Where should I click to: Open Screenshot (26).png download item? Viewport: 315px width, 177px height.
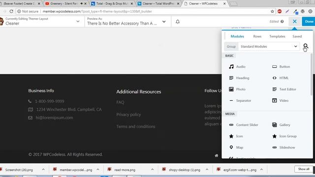[x=19, y=170]
